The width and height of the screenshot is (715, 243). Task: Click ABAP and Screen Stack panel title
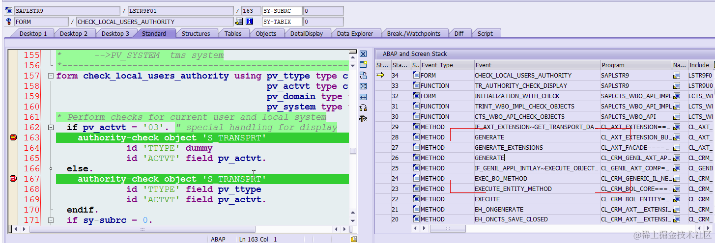pyautogui.click(x=415, y=54)
